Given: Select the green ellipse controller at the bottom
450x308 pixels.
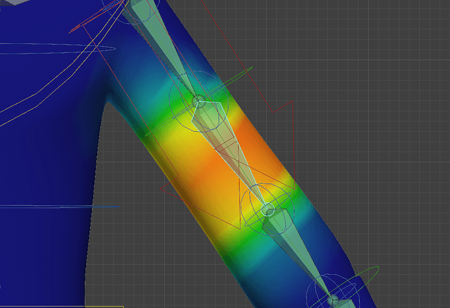Looking at the screenshot, I should point(344,287).
